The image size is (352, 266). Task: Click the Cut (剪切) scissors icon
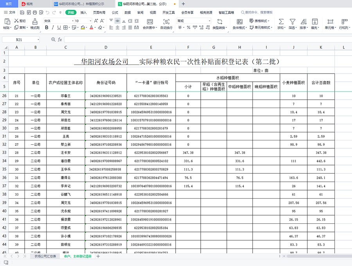coord(16,21)
